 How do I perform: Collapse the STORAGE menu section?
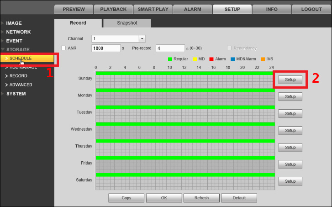point(18,49)
